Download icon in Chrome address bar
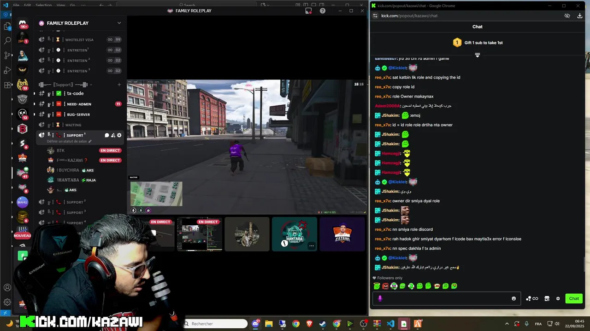This screenshot has height=331, width=590. 580,16
